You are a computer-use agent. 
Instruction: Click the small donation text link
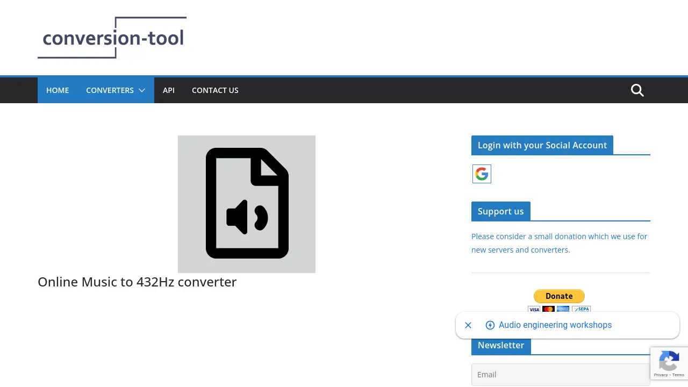coord(559,243)
